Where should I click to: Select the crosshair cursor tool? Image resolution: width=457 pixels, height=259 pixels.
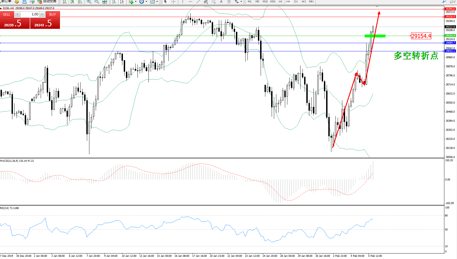(x=174, y=2)
